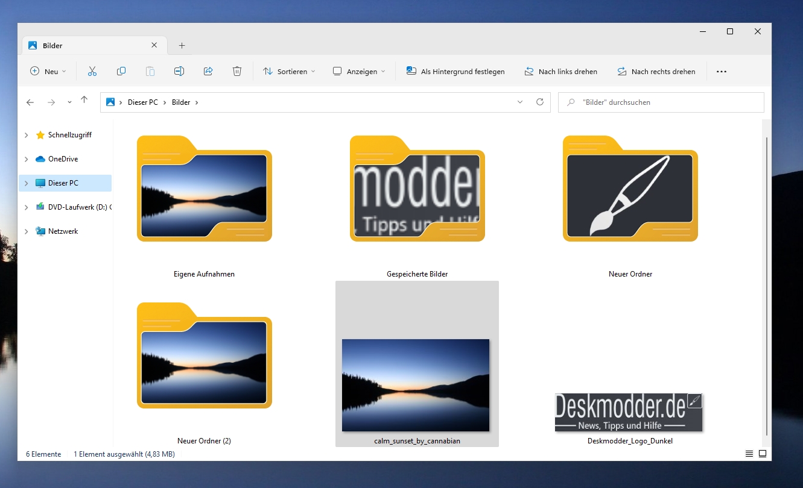This screenshot has width=803, height=488.
Task: Click 1 Element ausgewählt (4,83 MB) text
Action: pyautogui.click(x=124, y=454)
